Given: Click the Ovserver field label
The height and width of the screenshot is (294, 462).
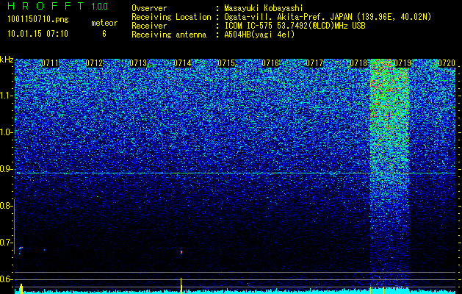Looking at the screenshot, I should (149, 8).
